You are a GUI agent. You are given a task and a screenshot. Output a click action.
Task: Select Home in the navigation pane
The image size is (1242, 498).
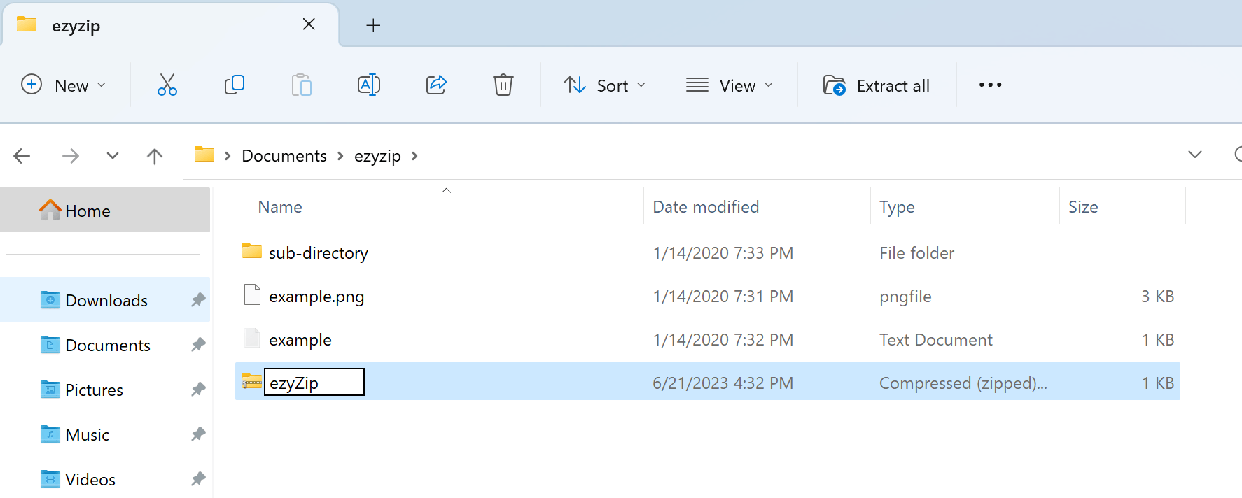pos(105,210)
